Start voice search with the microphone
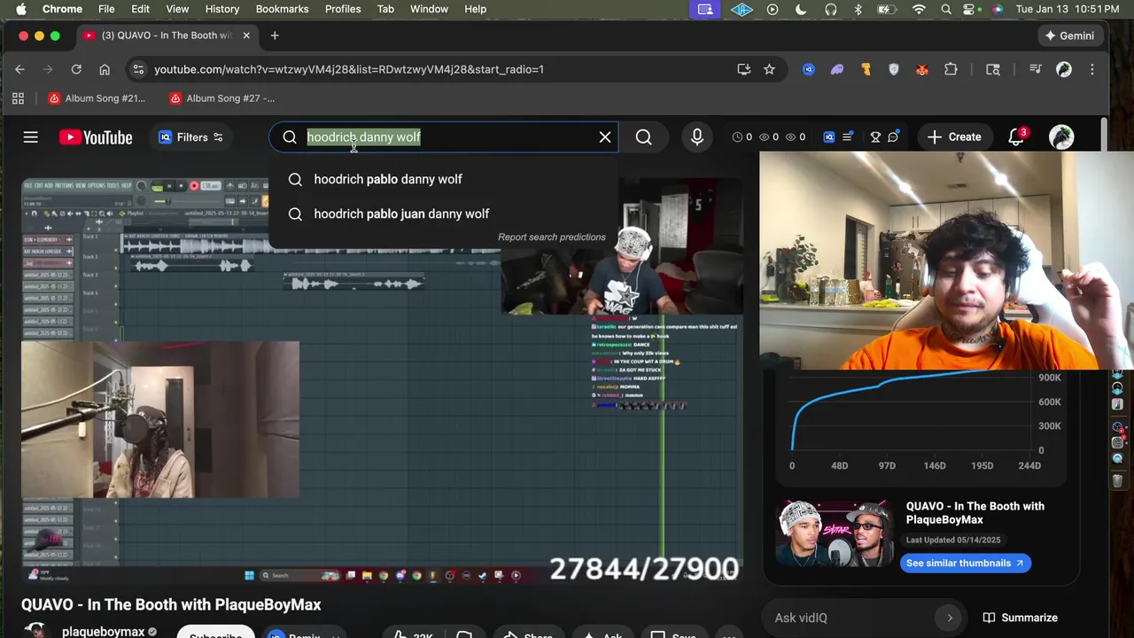 [x=697, y=137]
